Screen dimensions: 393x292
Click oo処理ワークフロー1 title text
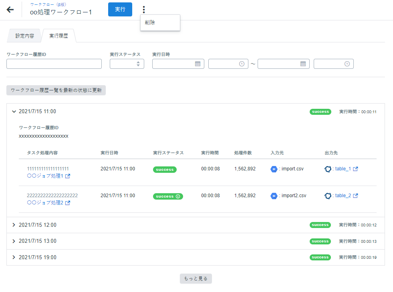click(61, 12)
